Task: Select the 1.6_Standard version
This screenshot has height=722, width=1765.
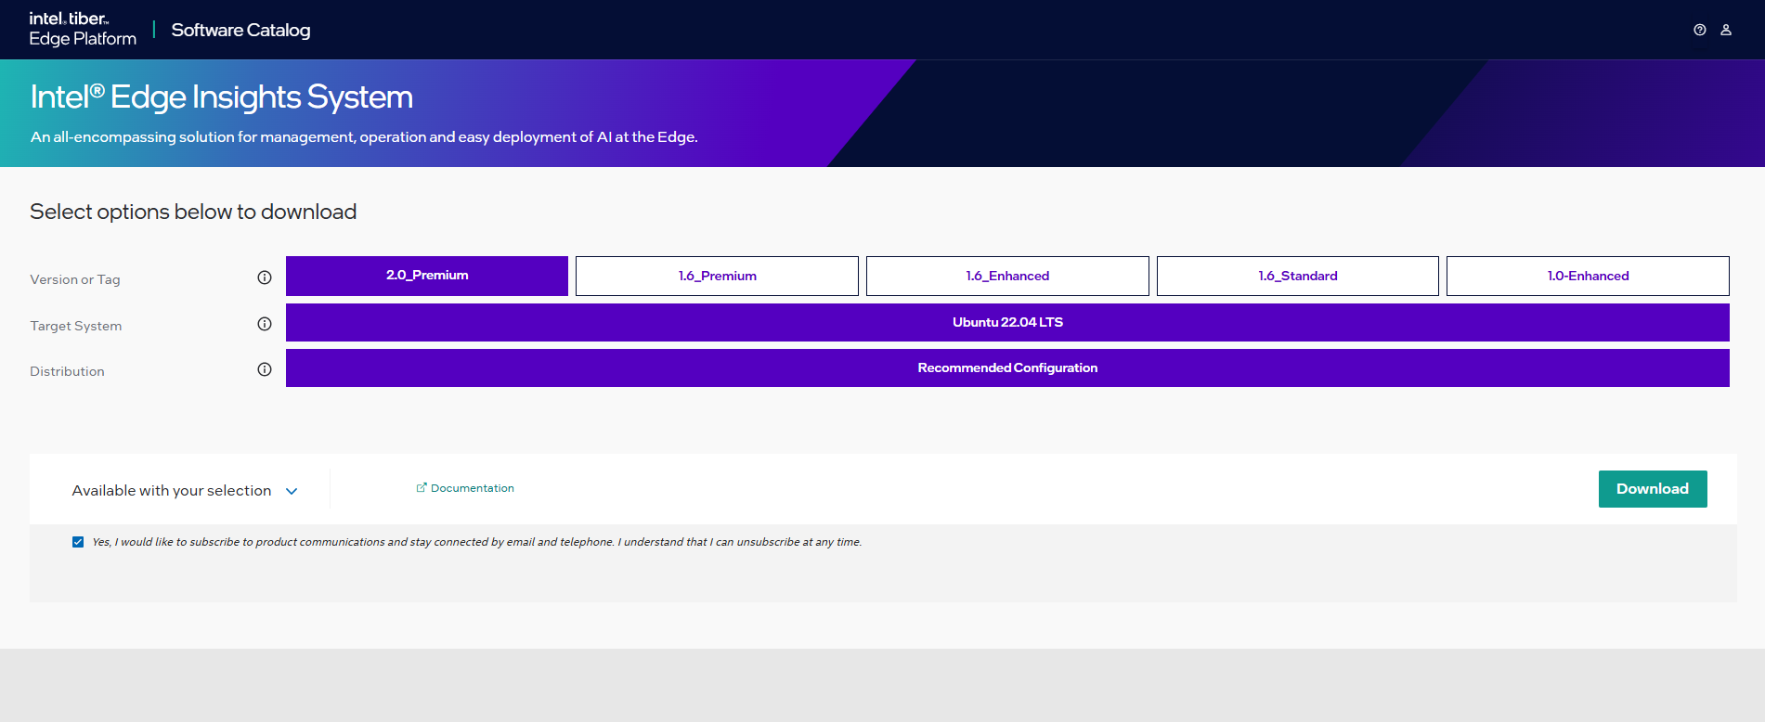Action: tap(1298, 276)
